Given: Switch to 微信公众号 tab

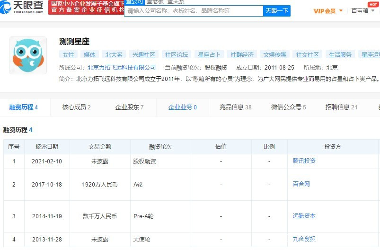Looking at the screenshot, I should [x=288, y=107].
